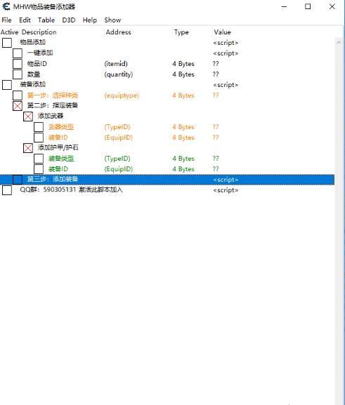Toggle the crossed 添加护甲/护石 checkbox

tap(28, 148)
